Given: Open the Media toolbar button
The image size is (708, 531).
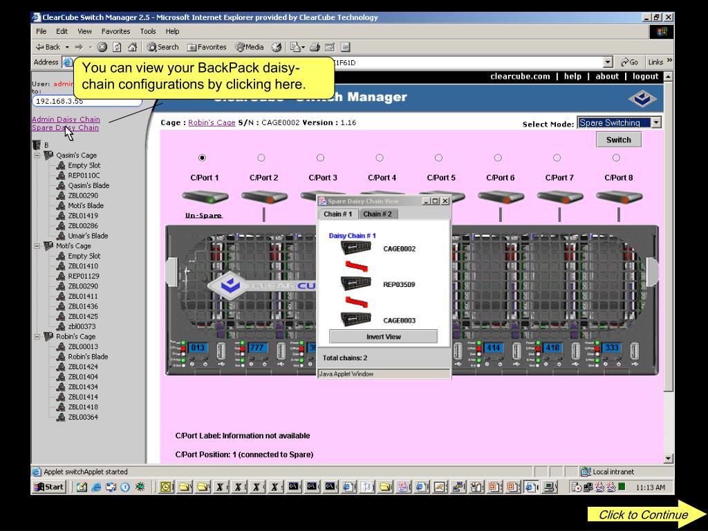Looking at the screenshot, I should pos(249,47).
